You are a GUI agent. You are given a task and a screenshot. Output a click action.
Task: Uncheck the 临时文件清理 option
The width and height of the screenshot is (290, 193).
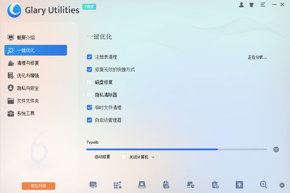click(89, 107)
